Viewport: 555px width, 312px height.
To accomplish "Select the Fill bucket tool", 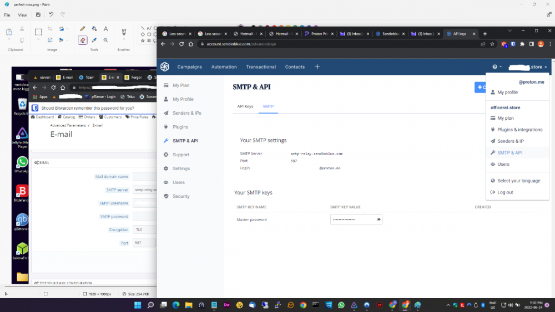I will coord(94,29).
